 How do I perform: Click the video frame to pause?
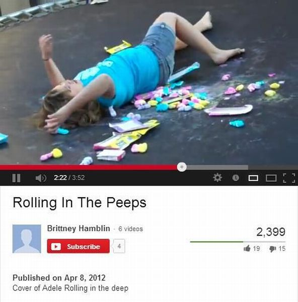[149, 81]
